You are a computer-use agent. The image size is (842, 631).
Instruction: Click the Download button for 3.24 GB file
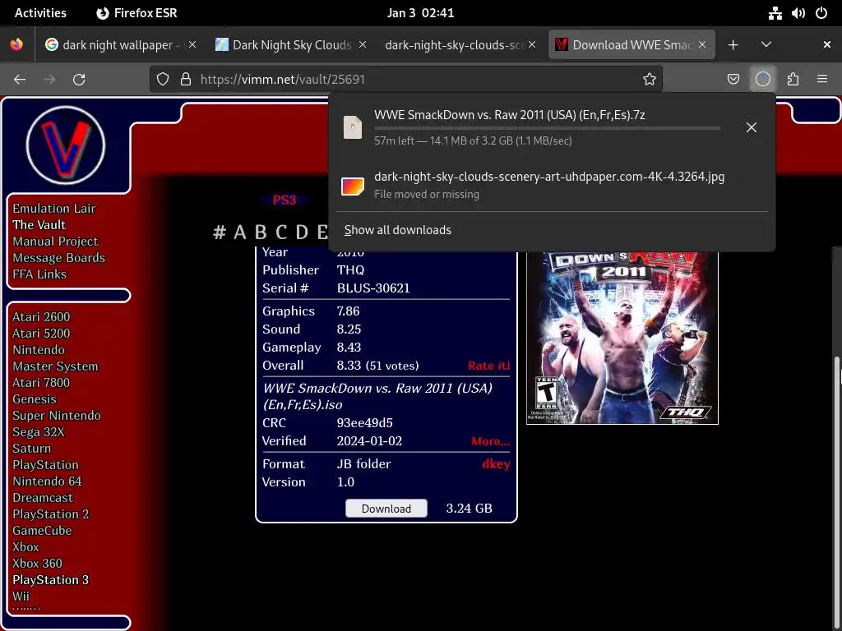386,508
